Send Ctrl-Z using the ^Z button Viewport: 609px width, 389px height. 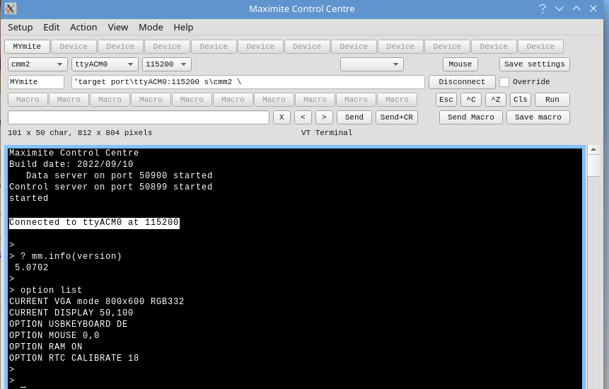[x=496, y=100]
